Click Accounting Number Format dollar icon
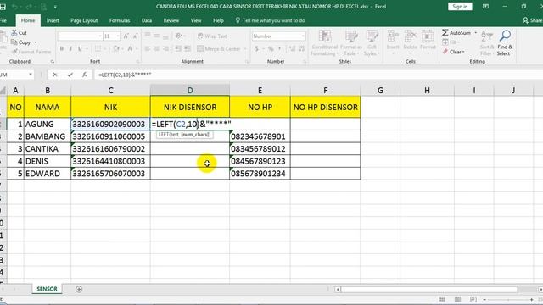 coord(257,49)
